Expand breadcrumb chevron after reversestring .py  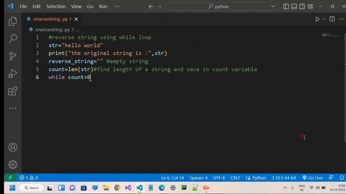[72, 29]
